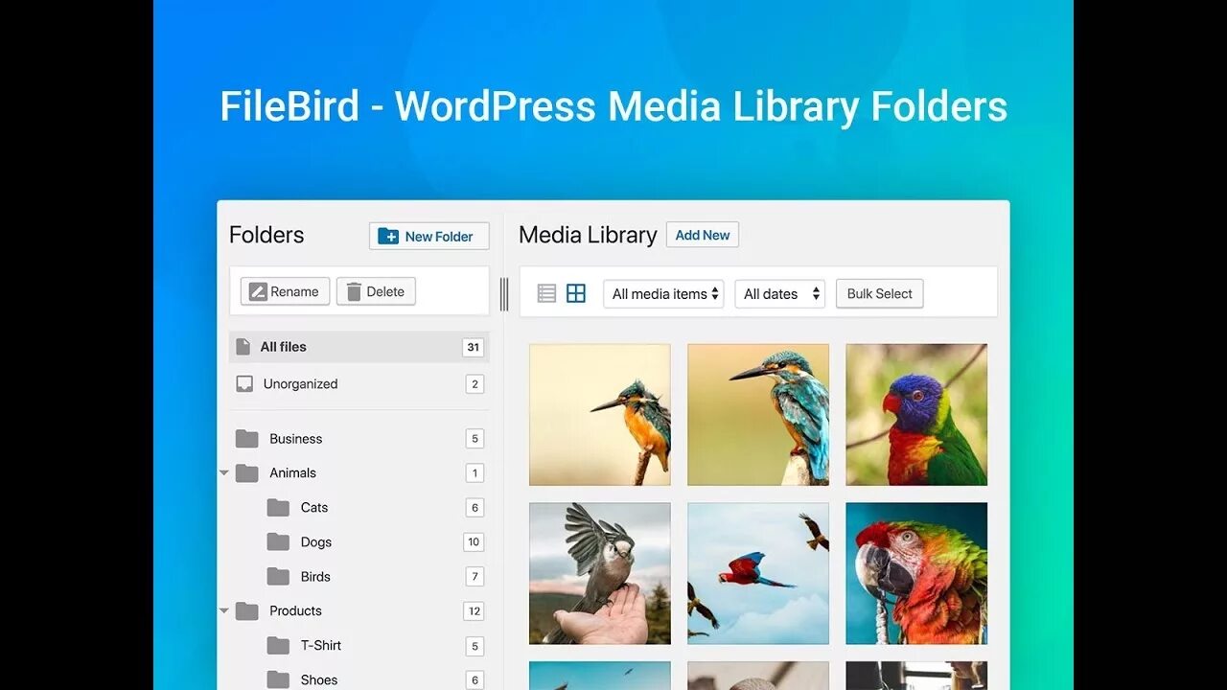Click the Dogs folder icon
The height and width of the screenshot is (690, 1227).
278,542
